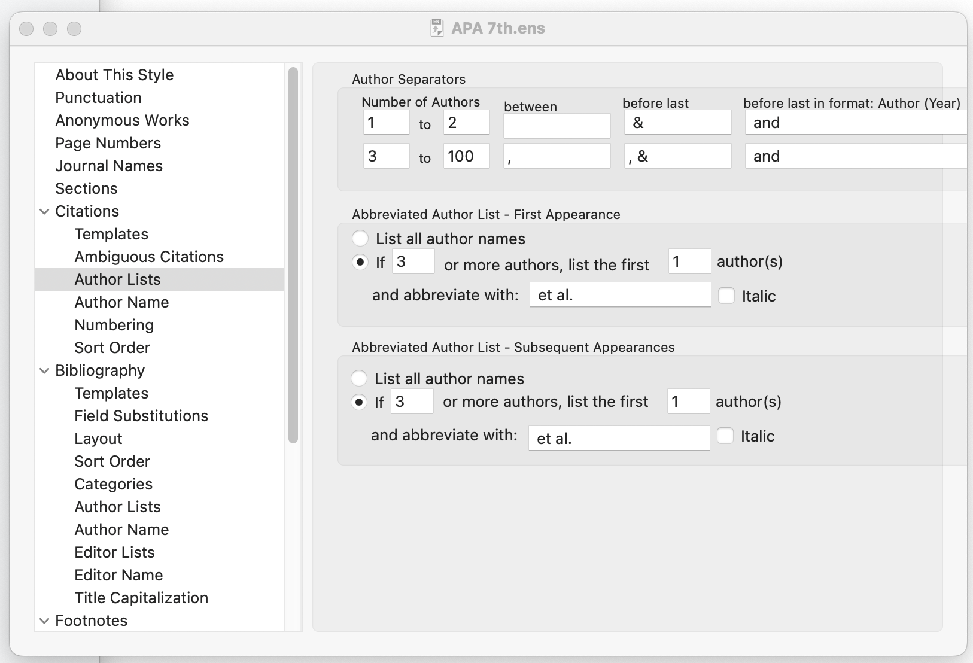Enable Italic for first appearance abbreviation

point(726,296)
